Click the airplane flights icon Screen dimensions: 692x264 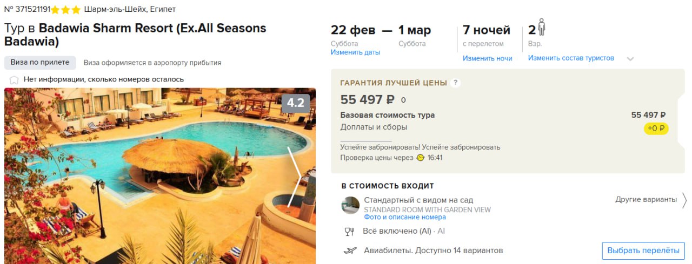click(350, 251)
